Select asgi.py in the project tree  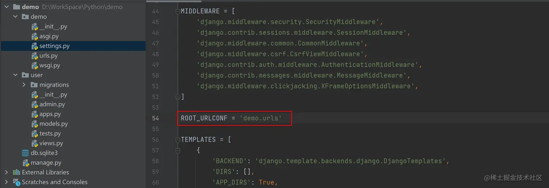click(x=49, y=36)
